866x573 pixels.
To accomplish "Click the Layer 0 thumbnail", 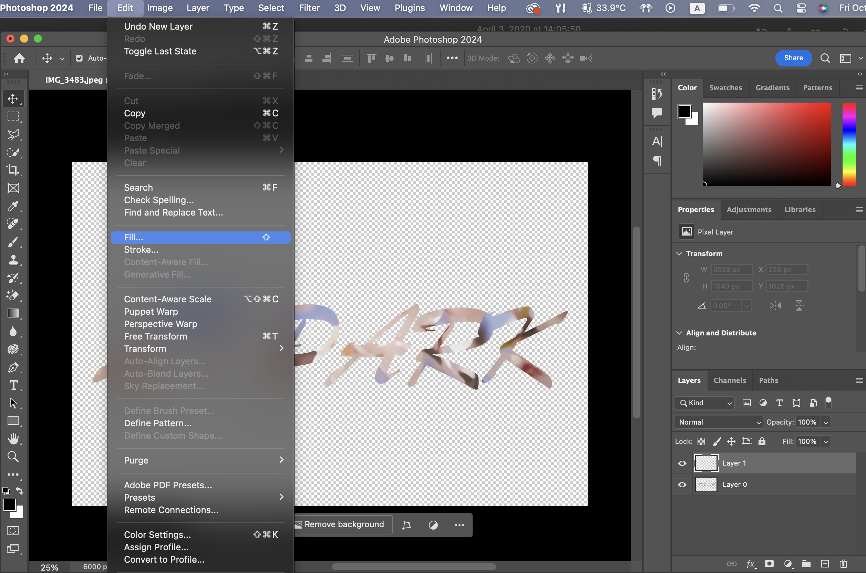I will [x=705, y=485].
